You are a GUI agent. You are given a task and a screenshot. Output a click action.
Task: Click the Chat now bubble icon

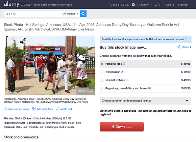click(x=133, y=5)
